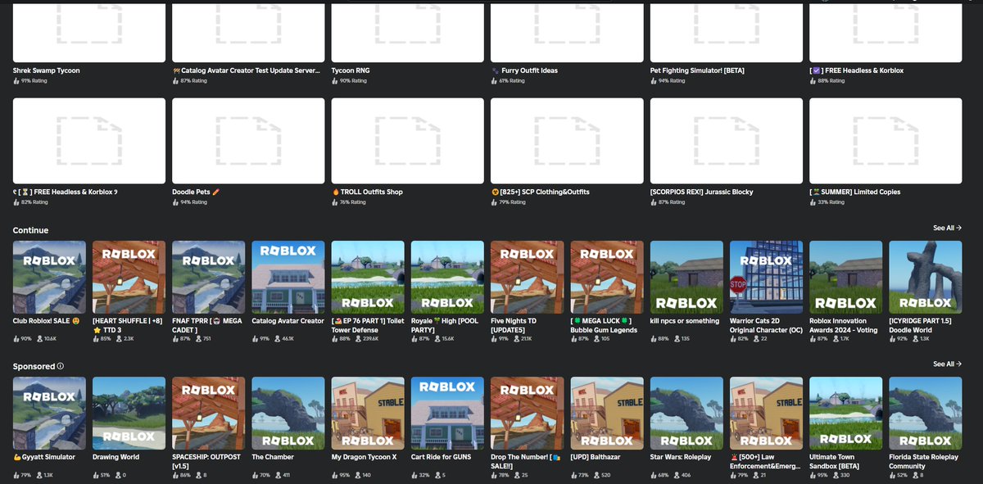Click the 61% Rating under Furry Outfit Ideas
This screenshot has width=983, height=484.
tap(512, 81)
